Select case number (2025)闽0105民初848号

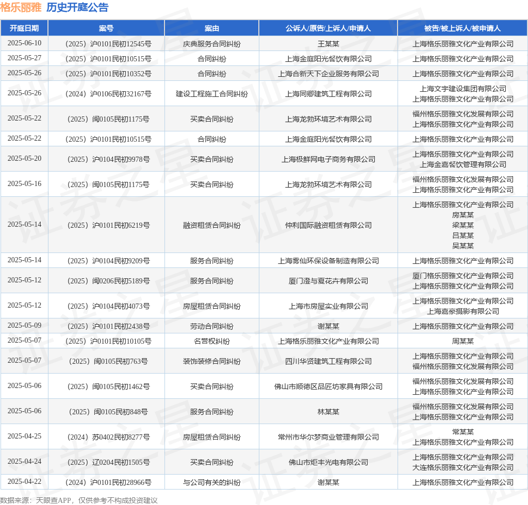click(108, 412)
